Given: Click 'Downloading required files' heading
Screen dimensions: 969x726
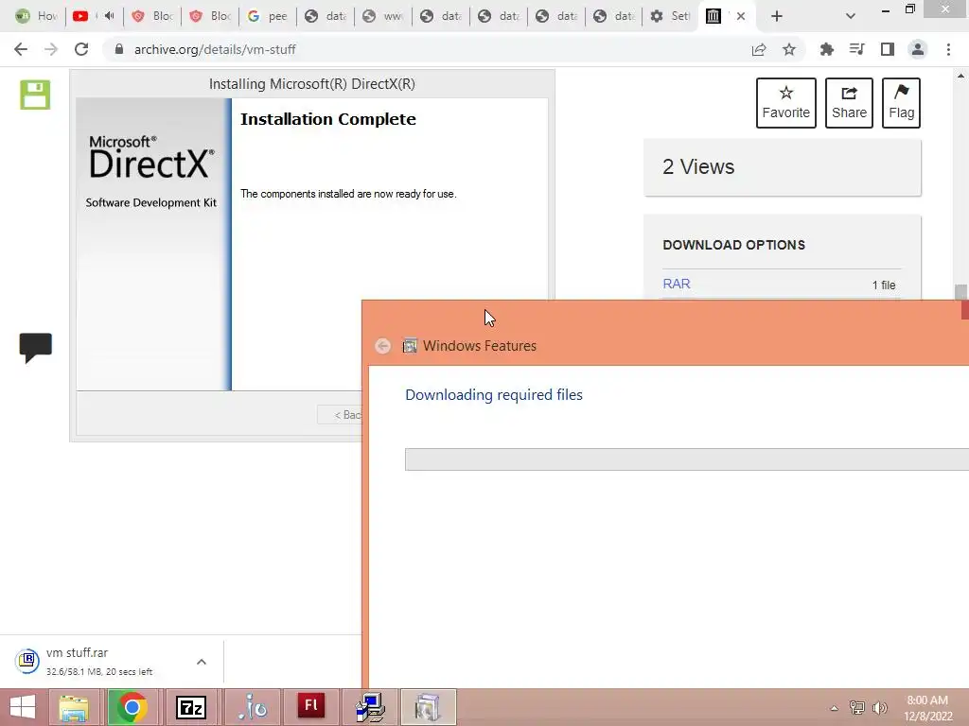Looking at the screenshot, I should coord(494,394).
